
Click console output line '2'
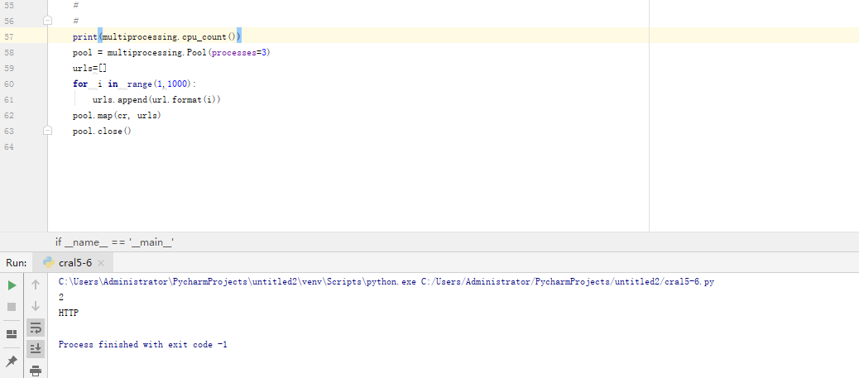pyautogui.click(x=60, y=298)
